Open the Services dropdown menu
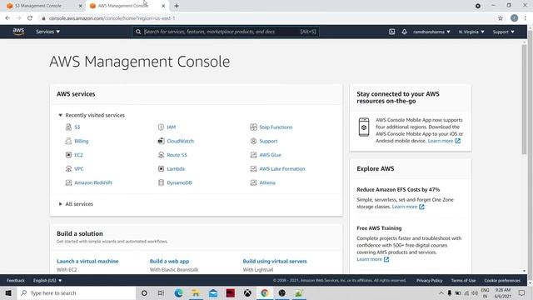The image size is (533, 300). (48, 32)
